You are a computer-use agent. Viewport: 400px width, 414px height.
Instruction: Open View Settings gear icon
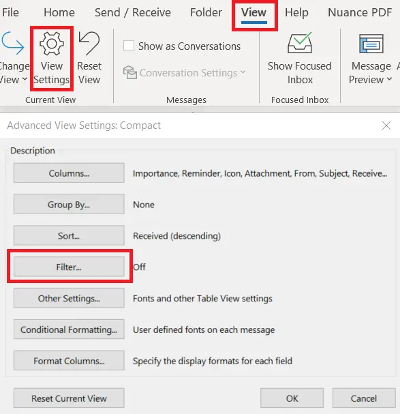(52, 44)
